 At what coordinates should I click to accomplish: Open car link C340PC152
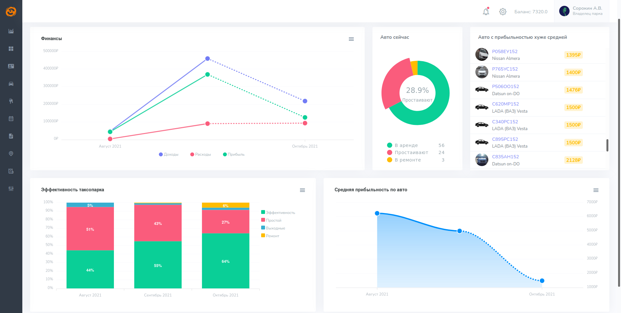pos(505,122)
